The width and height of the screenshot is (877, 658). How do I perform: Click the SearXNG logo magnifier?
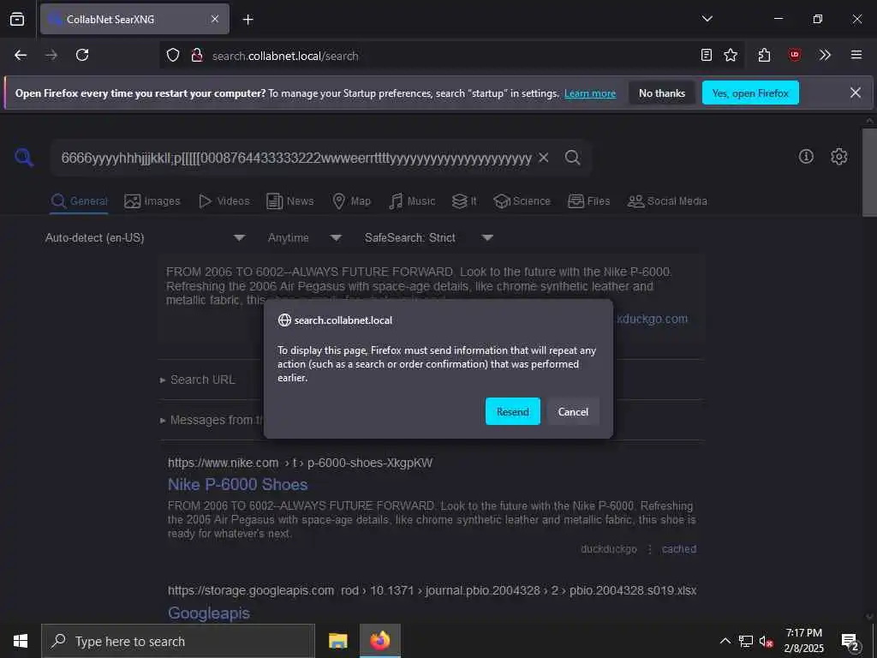[24, 158]
